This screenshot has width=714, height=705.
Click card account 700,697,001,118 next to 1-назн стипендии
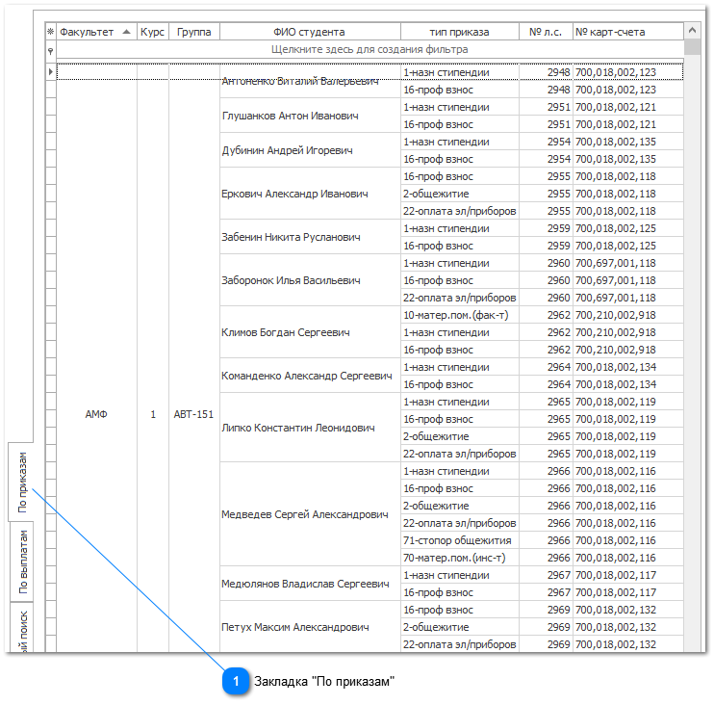(x=628, y=263)
